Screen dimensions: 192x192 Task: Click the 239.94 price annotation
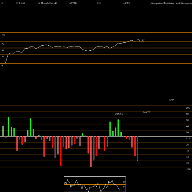[119, 114]
